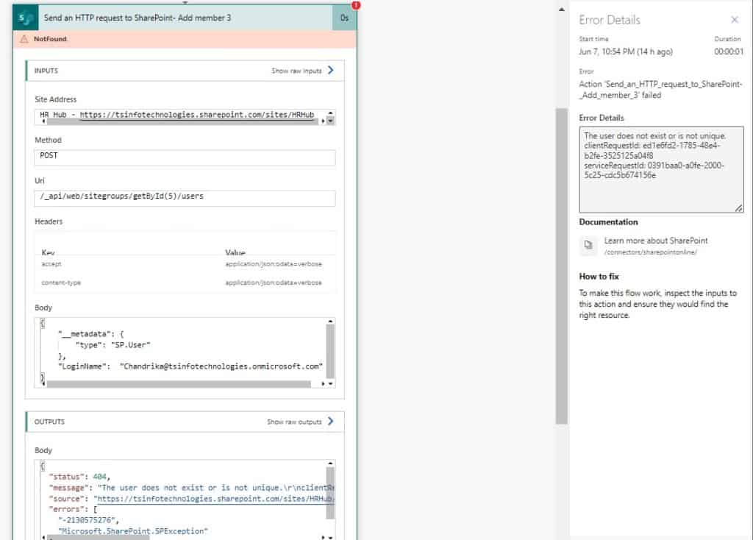This screenshot has height=540, width=753.
Task: Click the NotFound status text
Action: [50, 39]
